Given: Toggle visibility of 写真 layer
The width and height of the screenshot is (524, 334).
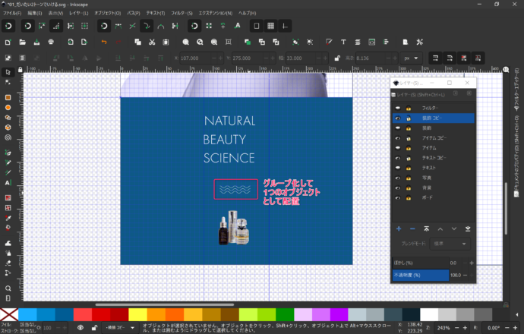Looking at the screenshot, I should 398,178.
